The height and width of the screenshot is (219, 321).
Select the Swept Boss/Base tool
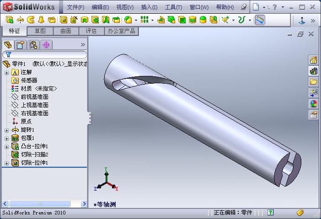click(x=31, y=20)
